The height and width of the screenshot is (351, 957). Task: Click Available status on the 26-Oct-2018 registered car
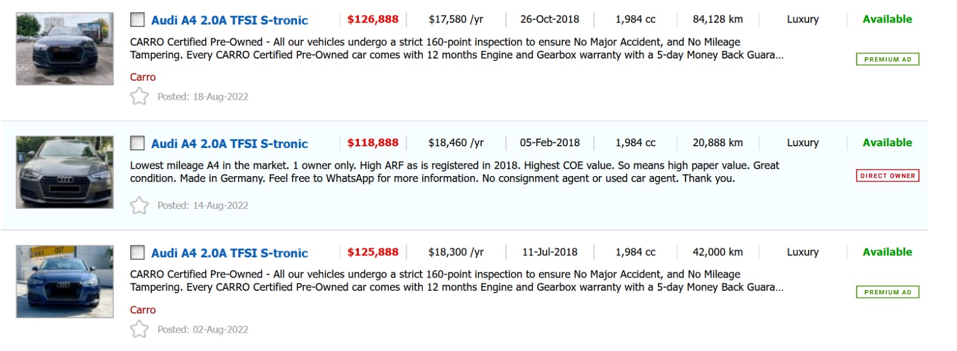tap(887, 19)
